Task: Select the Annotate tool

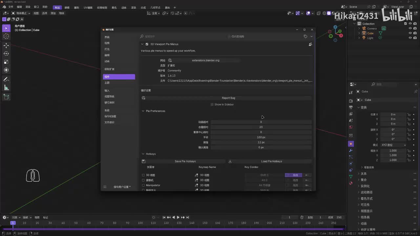Action: [6, 79]
